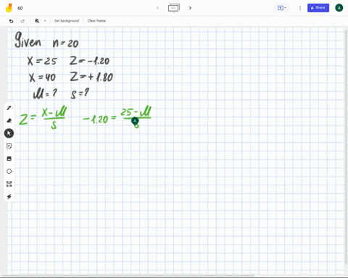Open zoom level dropdown arrow
The image size is (348, 278).
(45, 21)
